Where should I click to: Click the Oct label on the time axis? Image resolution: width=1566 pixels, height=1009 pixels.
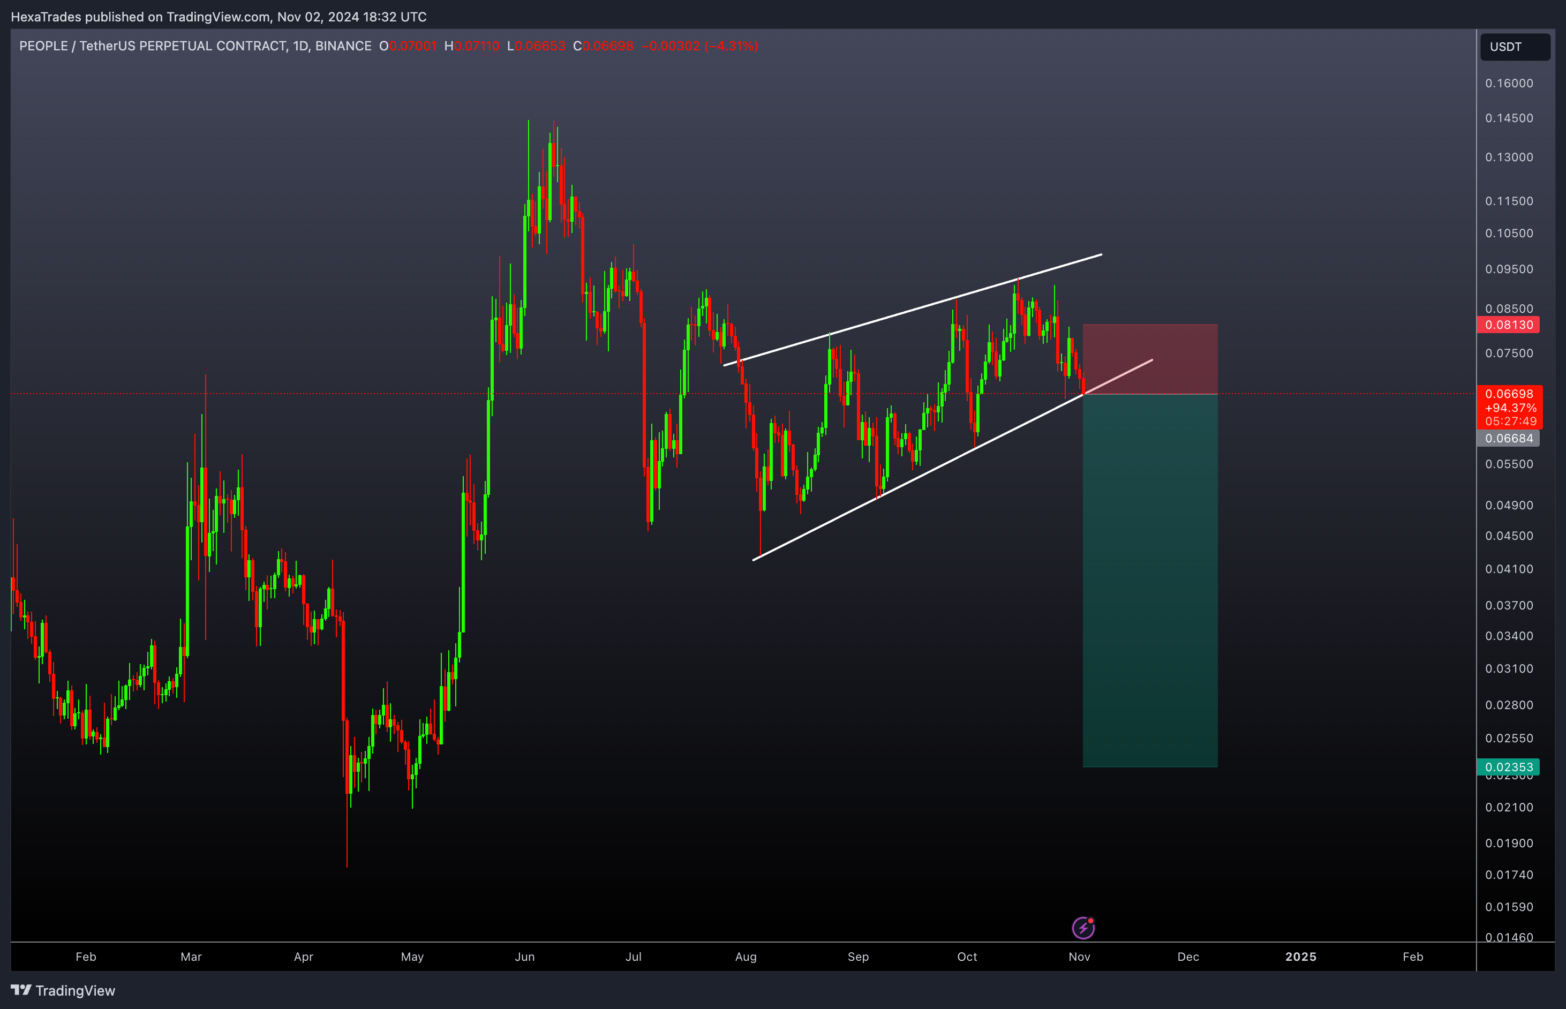(967, 957)
